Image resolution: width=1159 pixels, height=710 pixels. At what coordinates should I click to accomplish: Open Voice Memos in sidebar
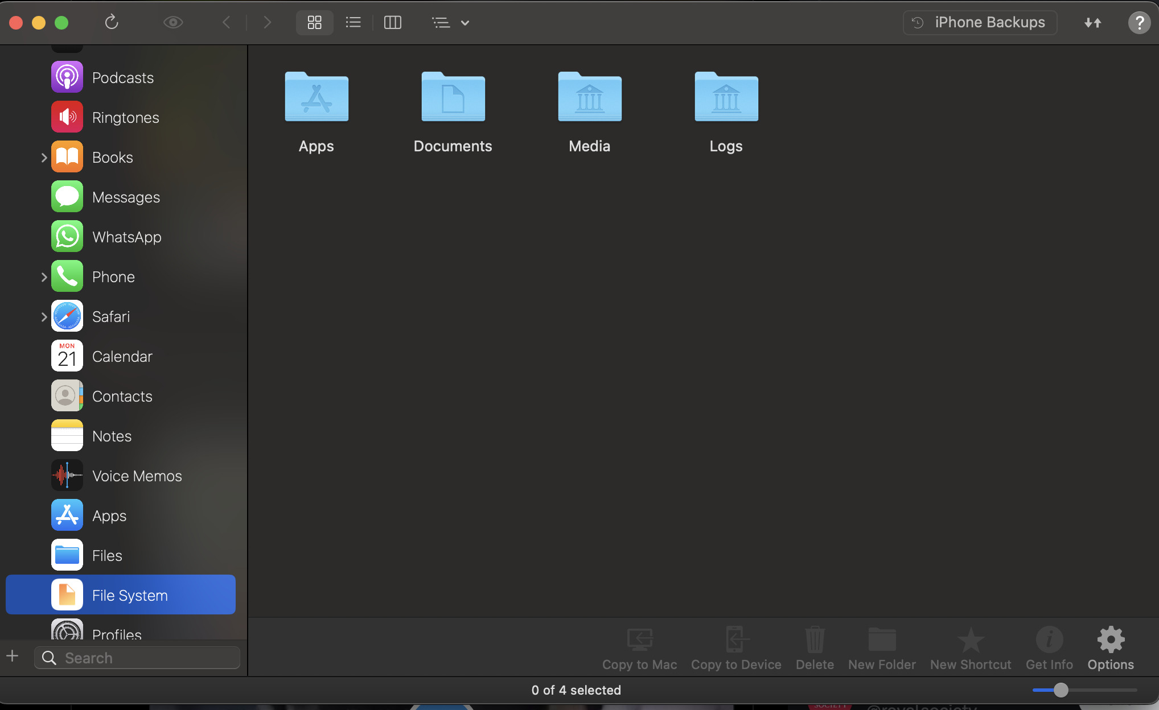click(x=137, y=476)
